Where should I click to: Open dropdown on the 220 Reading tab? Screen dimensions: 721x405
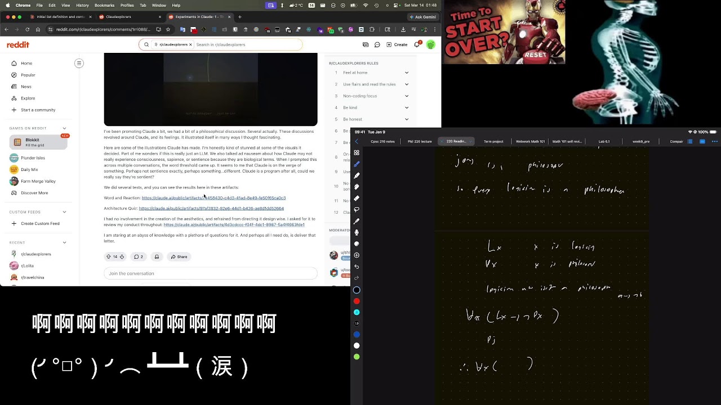coord(470,142)
